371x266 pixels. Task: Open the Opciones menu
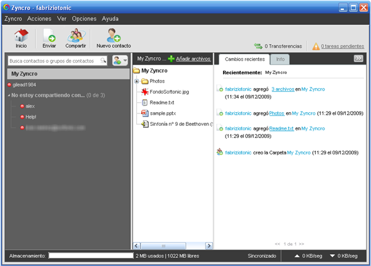(84, 19)
